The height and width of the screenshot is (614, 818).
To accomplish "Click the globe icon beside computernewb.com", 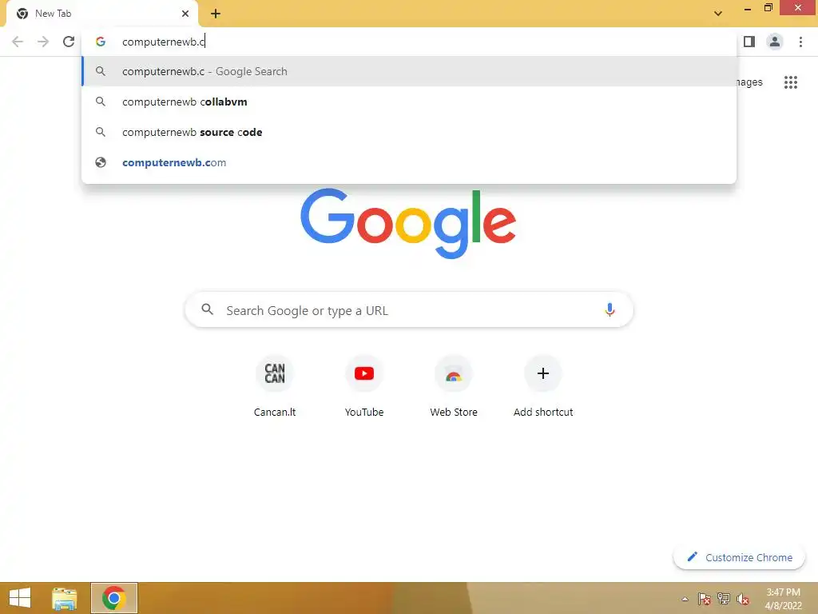I will coord(101,162).
